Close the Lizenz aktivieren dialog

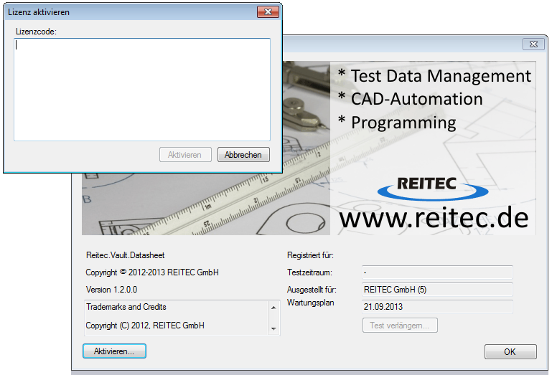click(x=268, y=12)
